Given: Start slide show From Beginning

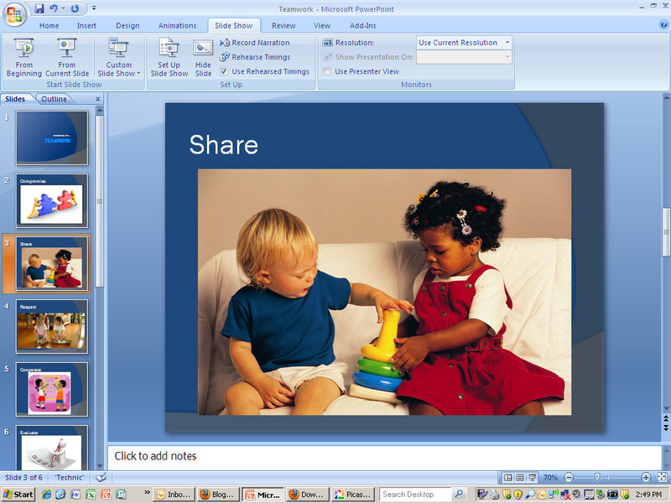Looking at the screenshot, I should tap(24, 57).
